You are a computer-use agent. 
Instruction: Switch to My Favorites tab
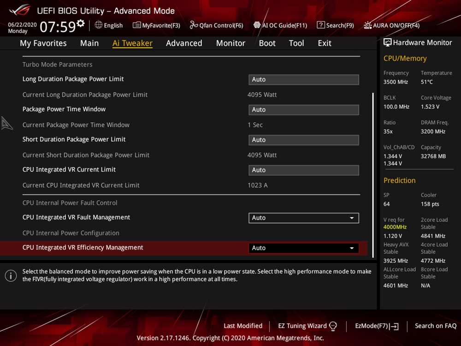[43, 43]
